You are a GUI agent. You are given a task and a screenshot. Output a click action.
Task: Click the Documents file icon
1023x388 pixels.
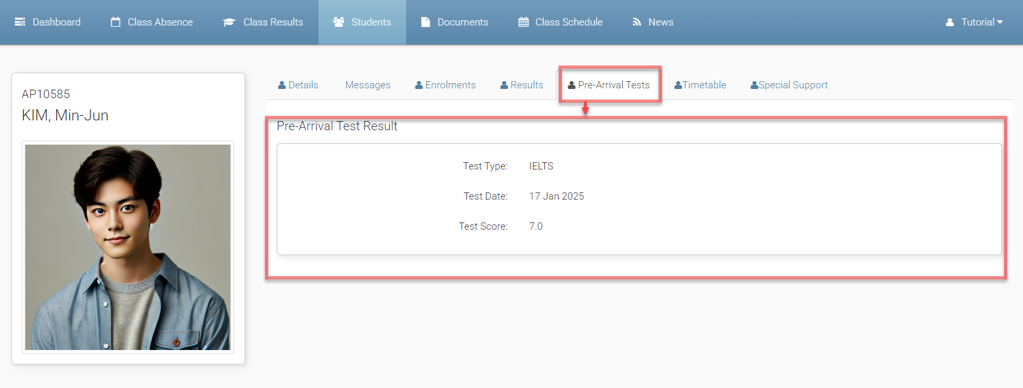[x=425, y=22]
